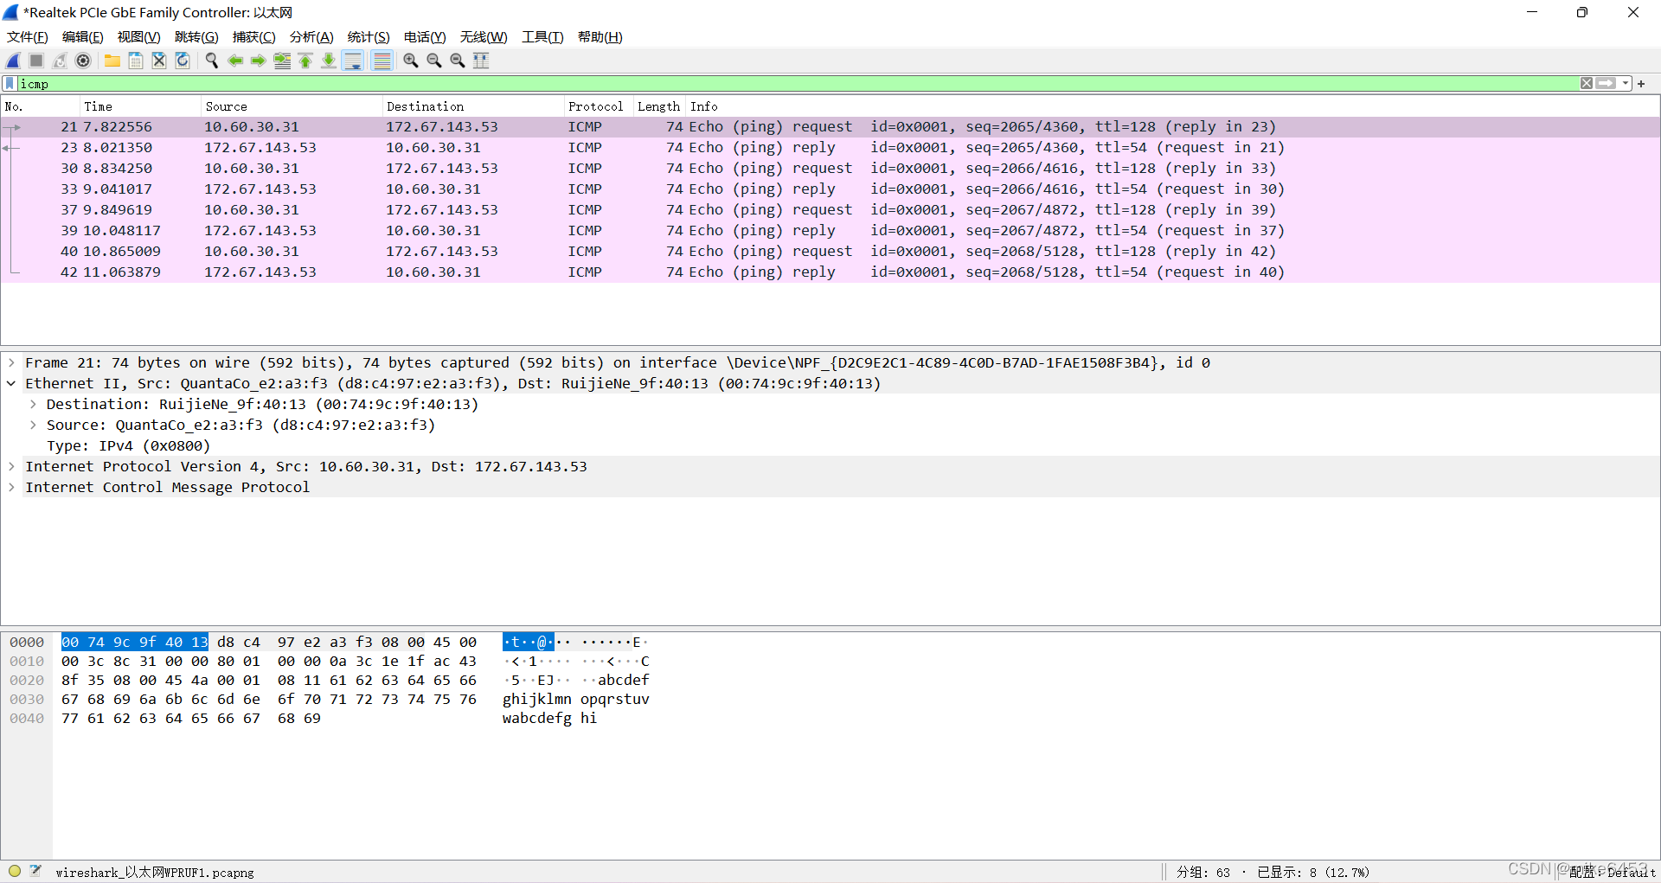Viewport: 1661px width, 883px height.
Task: Edit capture file properties pencil icon
Action: 35,872
